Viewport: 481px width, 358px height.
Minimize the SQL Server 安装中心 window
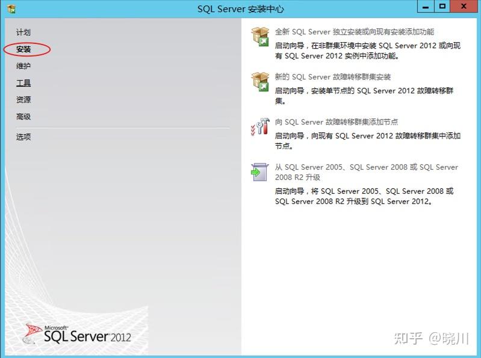click(426, 7)
